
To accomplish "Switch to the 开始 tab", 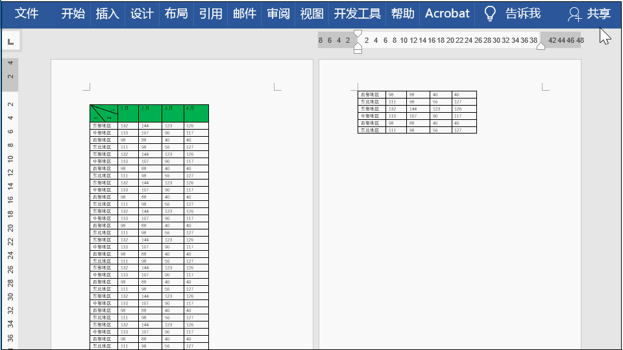I will (x=73, y=14).
